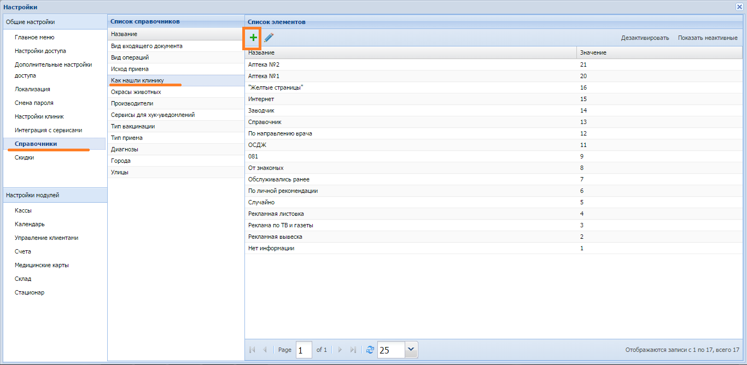Close the Настройки window

click(739, 7)
